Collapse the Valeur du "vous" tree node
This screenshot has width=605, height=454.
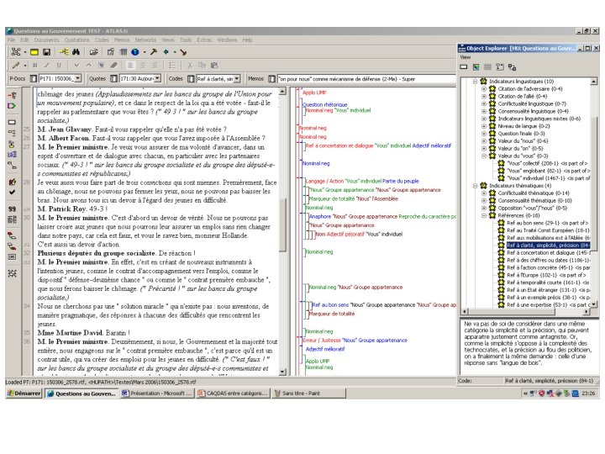coord(483,156)
